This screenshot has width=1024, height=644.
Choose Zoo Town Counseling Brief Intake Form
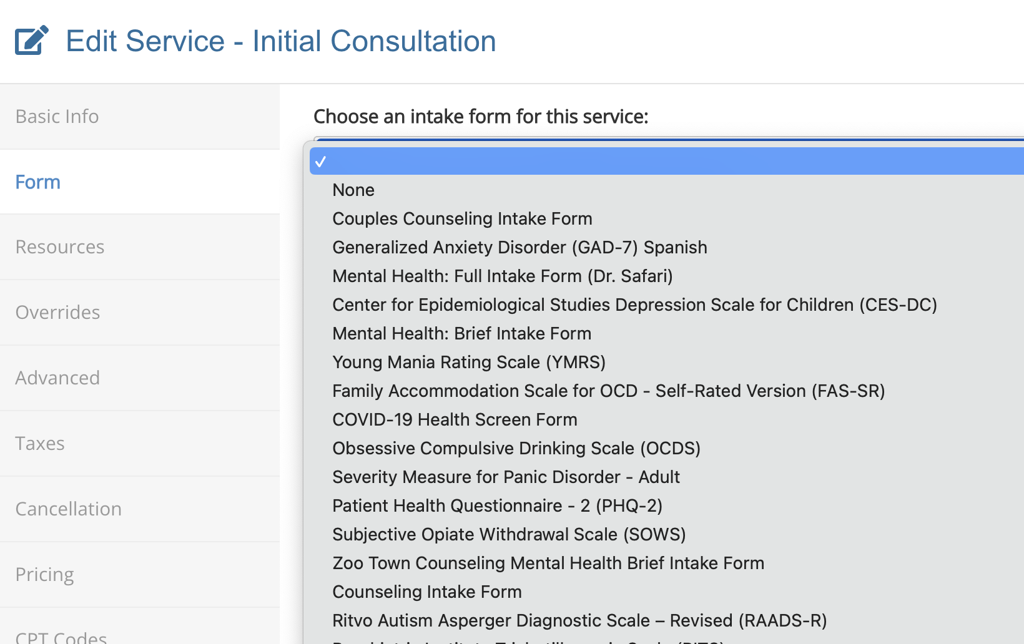tap(548, 563)
